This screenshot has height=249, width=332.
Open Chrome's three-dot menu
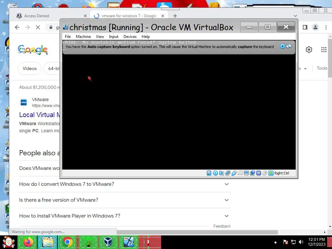click(326, 27)
